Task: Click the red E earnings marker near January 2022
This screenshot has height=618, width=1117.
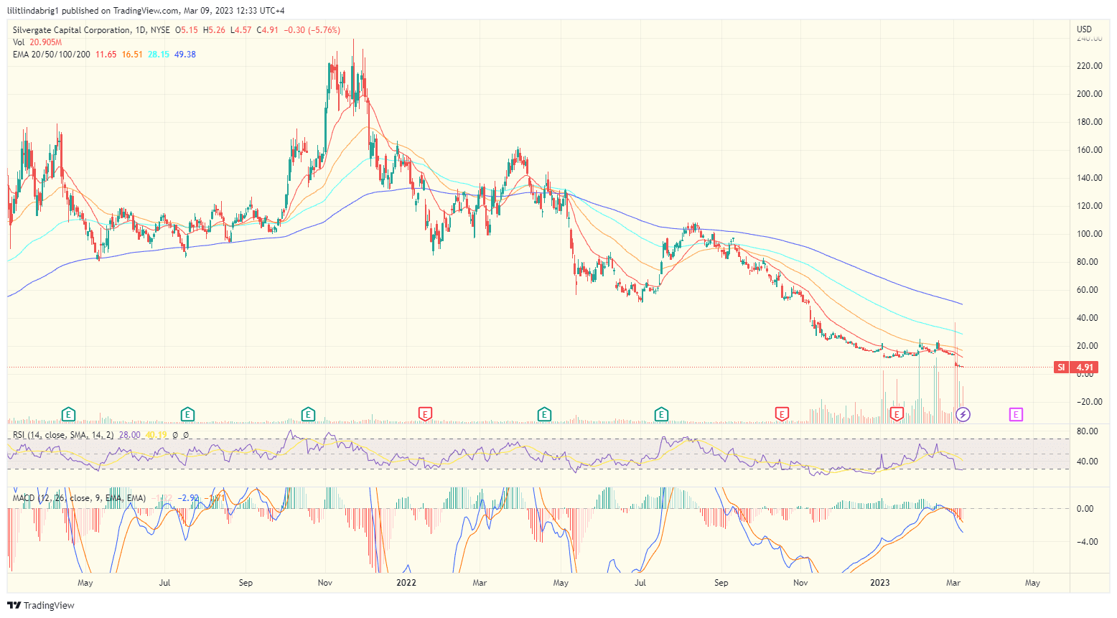Action: pos(424,414)
